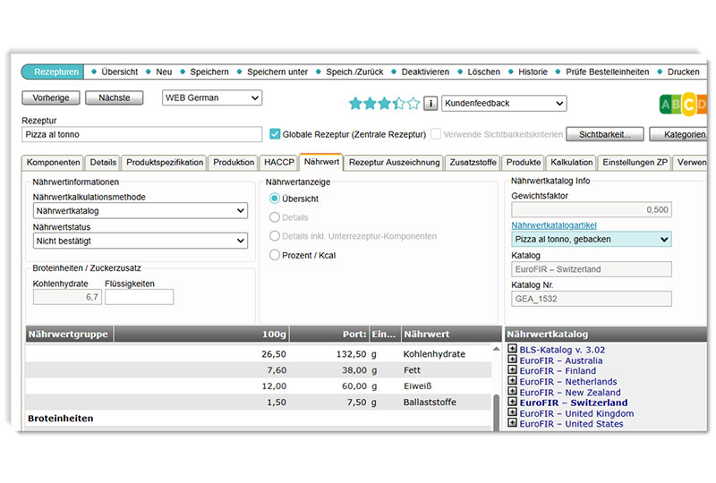Click the Nährwertgruppe column header
Screen dimensions: 716x483
69,334
